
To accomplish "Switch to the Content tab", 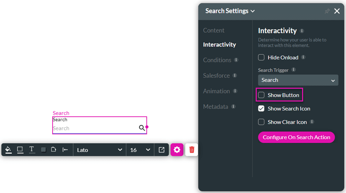I will click(x=213, y=30).
